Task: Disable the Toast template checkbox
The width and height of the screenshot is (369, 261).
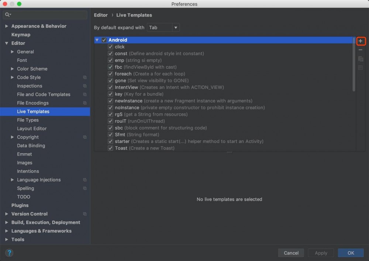Action: pos(110,148)
